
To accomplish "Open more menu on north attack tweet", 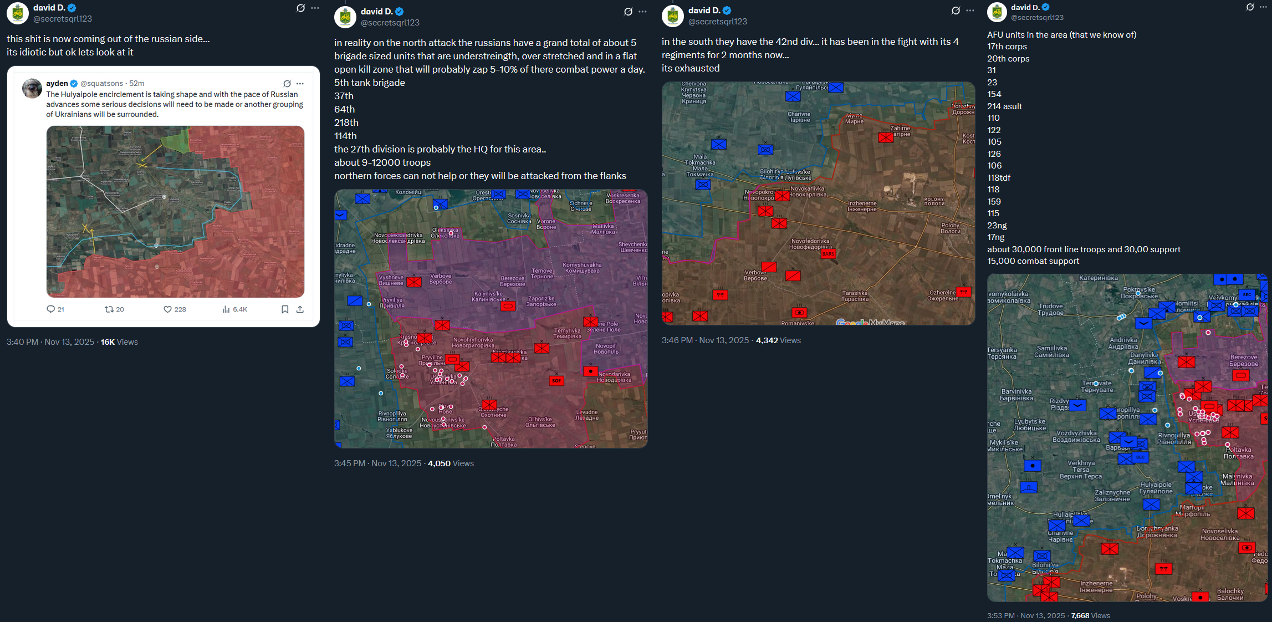I will [642, 12].
